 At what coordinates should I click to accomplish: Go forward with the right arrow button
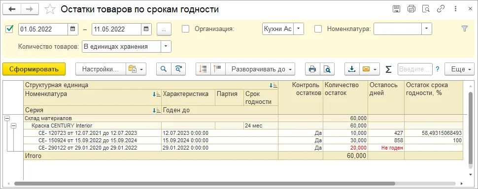coord(30,9)
